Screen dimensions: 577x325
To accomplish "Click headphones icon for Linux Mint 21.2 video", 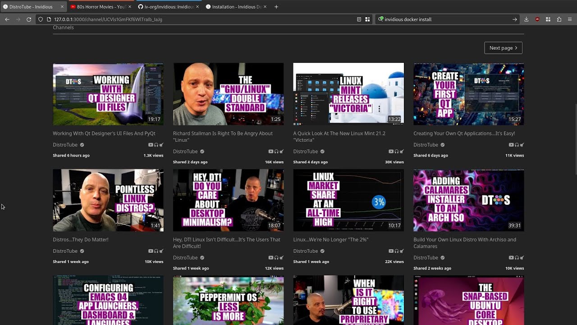I will [397, 152].
